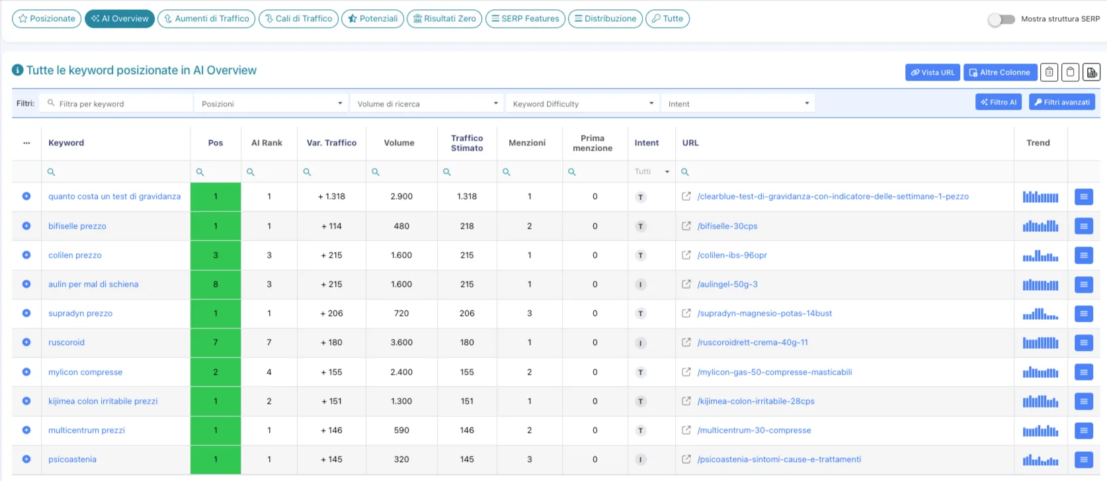The height and width of the screenshot is (481, 1107).
Task: Open the /aulingel-50g-3 URL link
Action: 727,284
